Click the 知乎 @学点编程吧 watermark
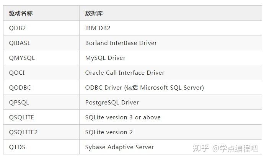Screen dimensions: 264x159 (x=225, y=148)
